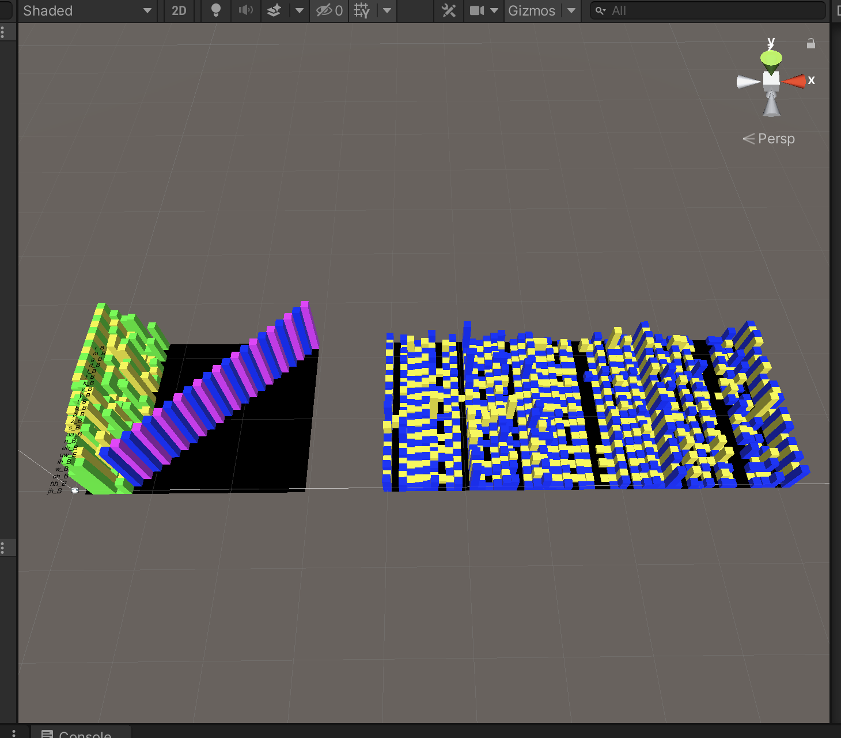
Task: Switch the scene view to 2D mode
Action: (179, 10)
